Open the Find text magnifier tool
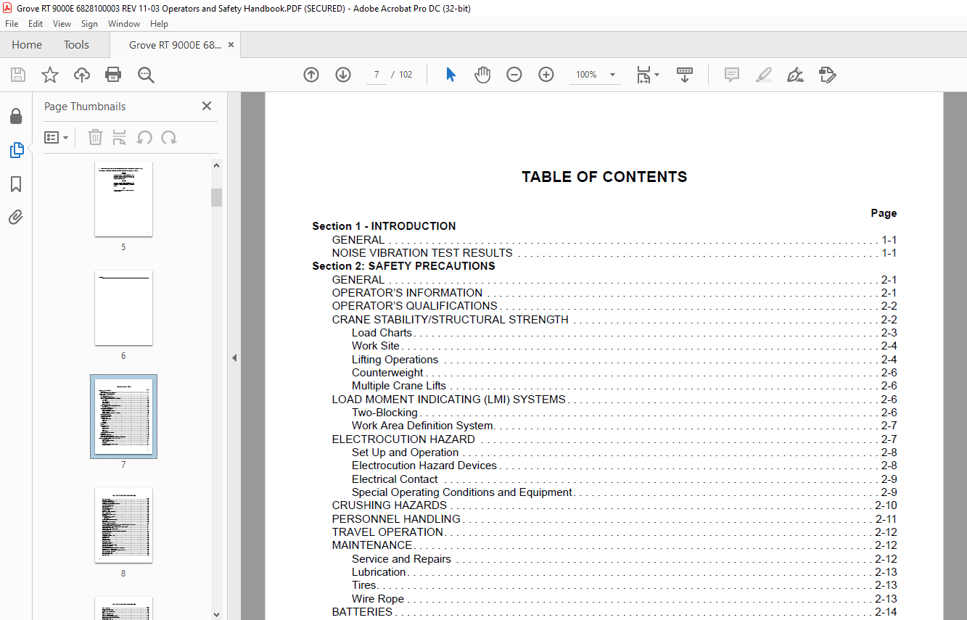 point(146,75)
